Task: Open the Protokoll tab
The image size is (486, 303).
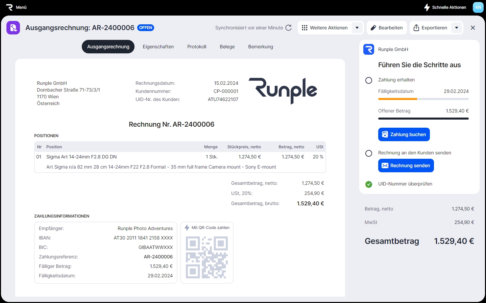Action: click(197, 47)
